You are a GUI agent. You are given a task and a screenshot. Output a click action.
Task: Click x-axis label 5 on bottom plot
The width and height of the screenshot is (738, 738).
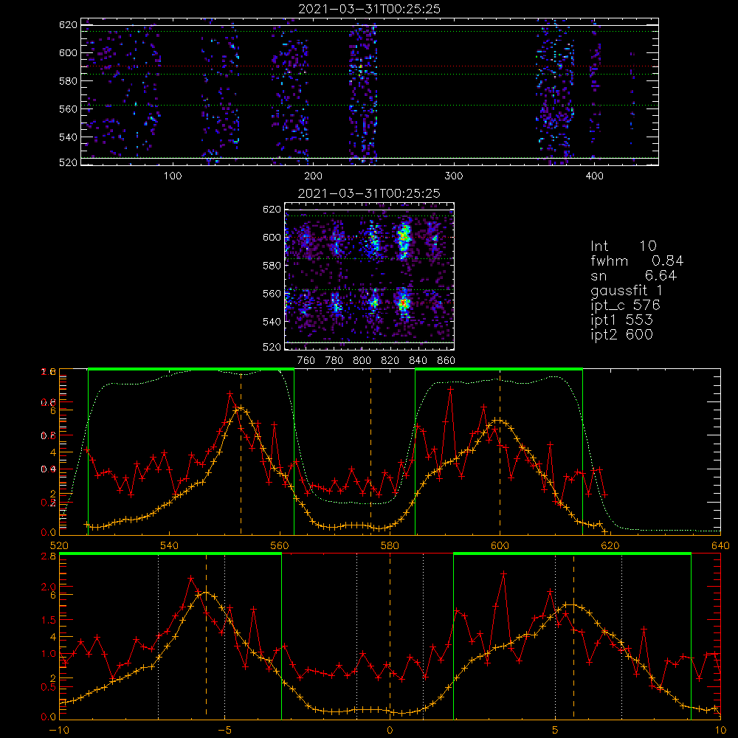coord(555,731)
